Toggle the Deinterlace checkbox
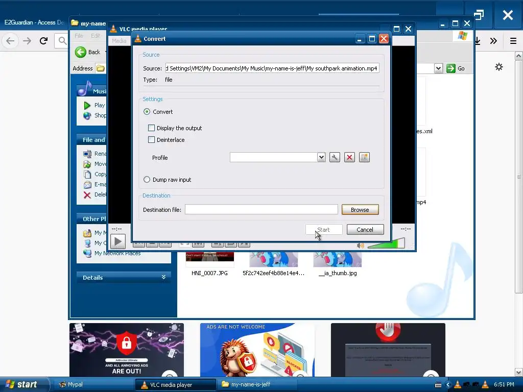This screenshot has width=523, height=392. 151,140
